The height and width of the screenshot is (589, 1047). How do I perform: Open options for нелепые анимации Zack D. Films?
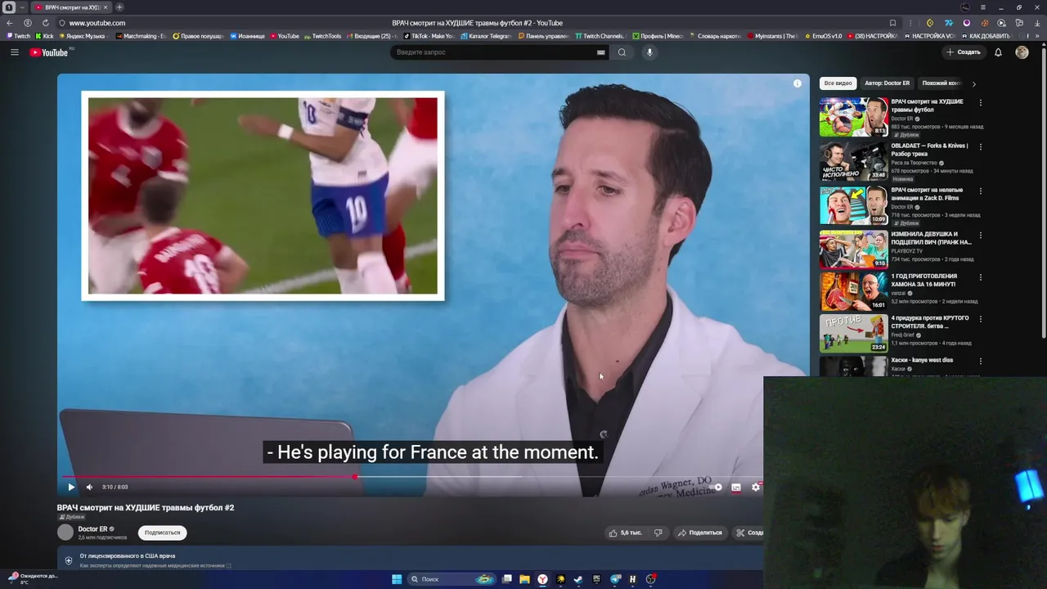980,191
